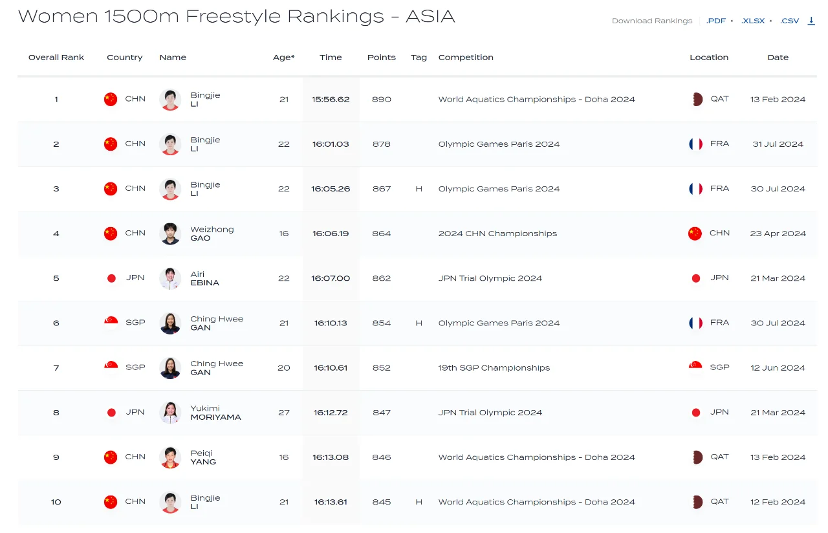Click the date 12 Jun 2024

778,368
